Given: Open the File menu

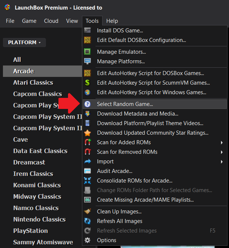Looking at the screenshot, I should click(10, 21).
